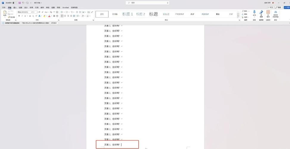290x149 pixels.
Task: Switch to the Layout tab
Action: (x=31, y=7)
